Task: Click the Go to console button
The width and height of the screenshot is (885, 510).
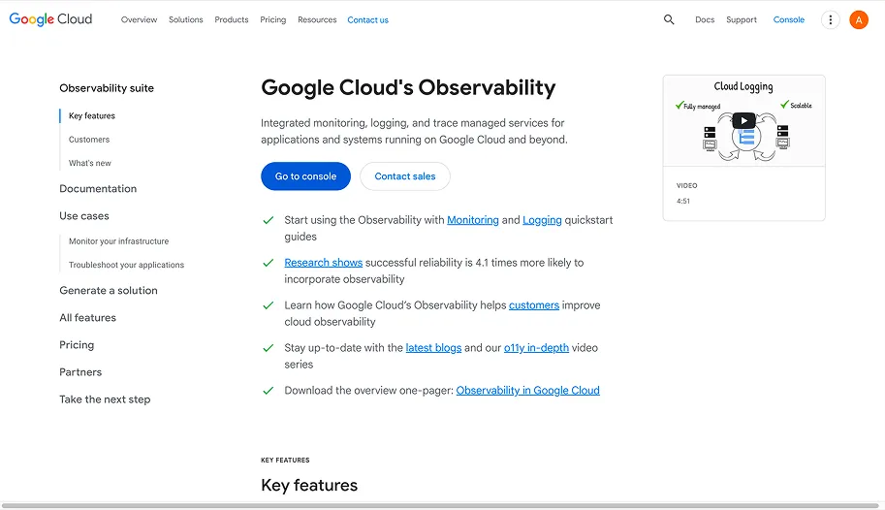Action: point(306,176)
